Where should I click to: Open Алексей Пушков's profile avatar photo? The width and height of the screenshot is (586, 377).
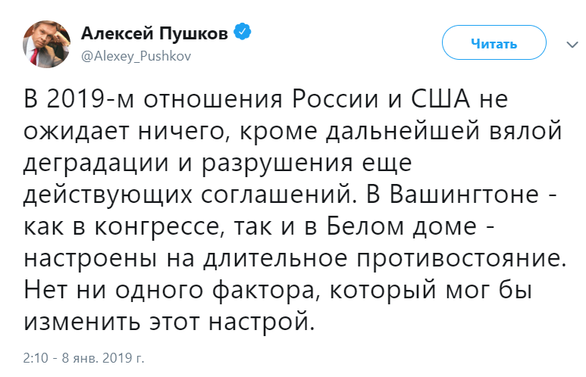[46, 44]
